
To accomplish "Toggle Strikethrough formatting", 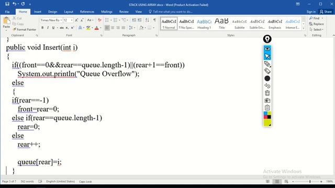I will tap(62, 28).
